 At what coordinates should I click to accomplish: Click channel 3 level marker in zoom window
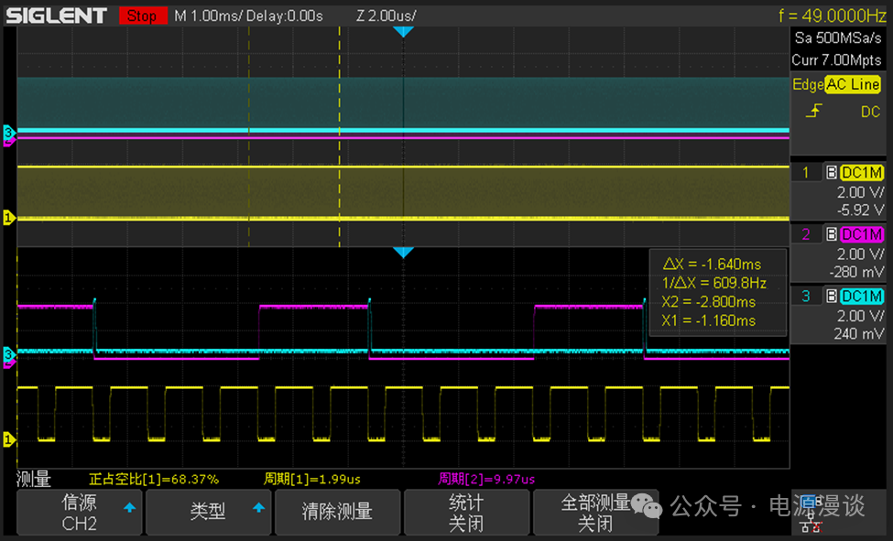[8, 353]
